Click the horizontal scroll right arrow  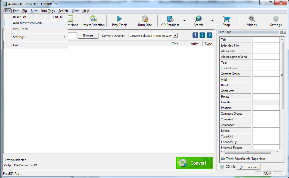(x=277, y=151)
